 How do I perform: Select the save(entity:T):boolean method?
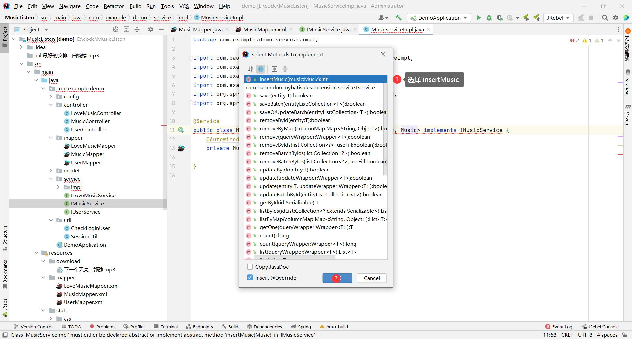(x=286, y=96)
